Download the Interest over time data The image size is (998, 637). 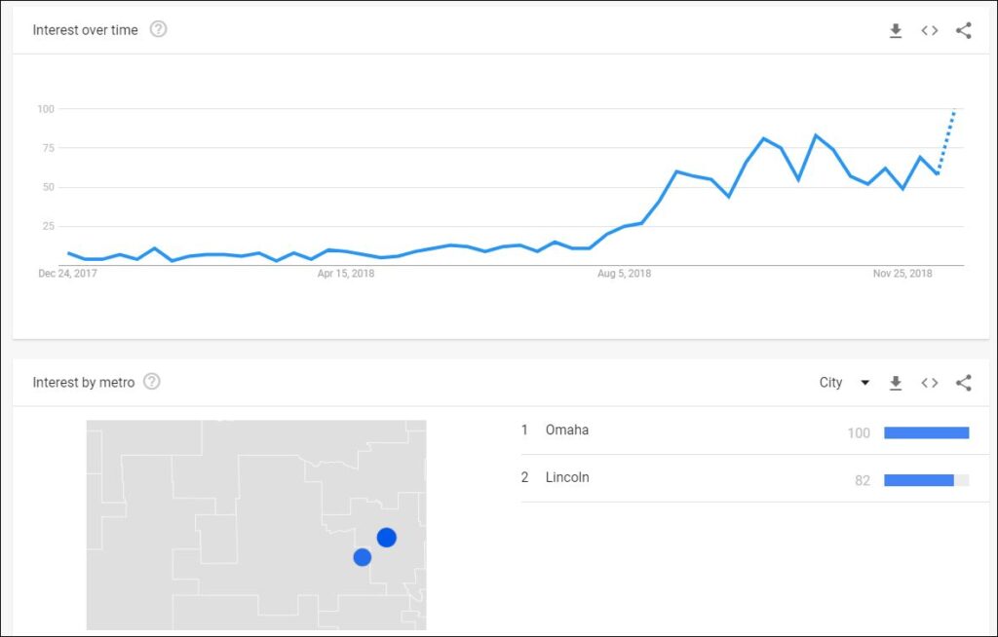[896, 30]
